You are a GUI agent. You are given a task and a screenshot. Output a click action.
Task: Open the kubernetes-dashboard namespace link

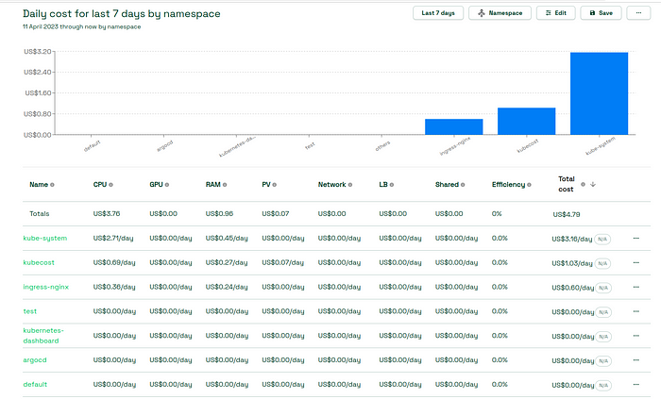(43, 336)
